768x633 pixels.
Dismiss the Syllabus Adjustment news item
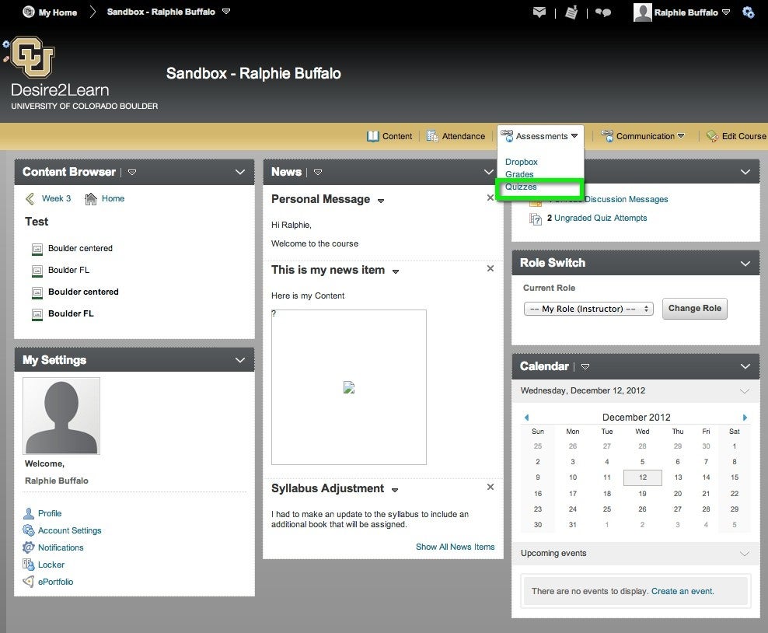click(490, 487)
